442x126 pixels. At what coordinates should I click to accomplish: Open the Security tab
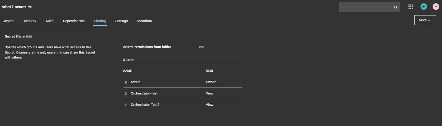(30, 21)
